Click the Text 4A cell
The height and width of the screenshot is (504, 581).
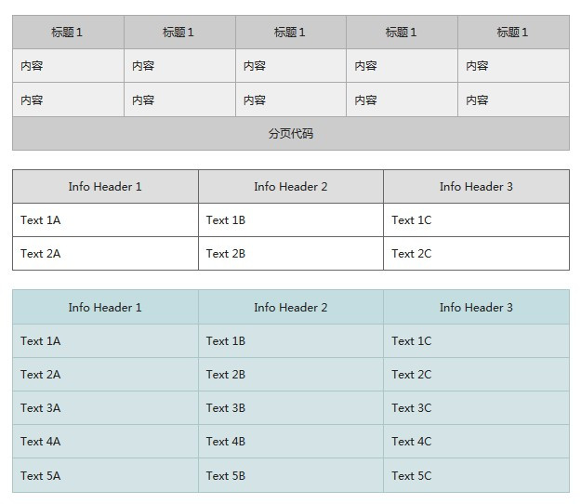coord(41,442)
